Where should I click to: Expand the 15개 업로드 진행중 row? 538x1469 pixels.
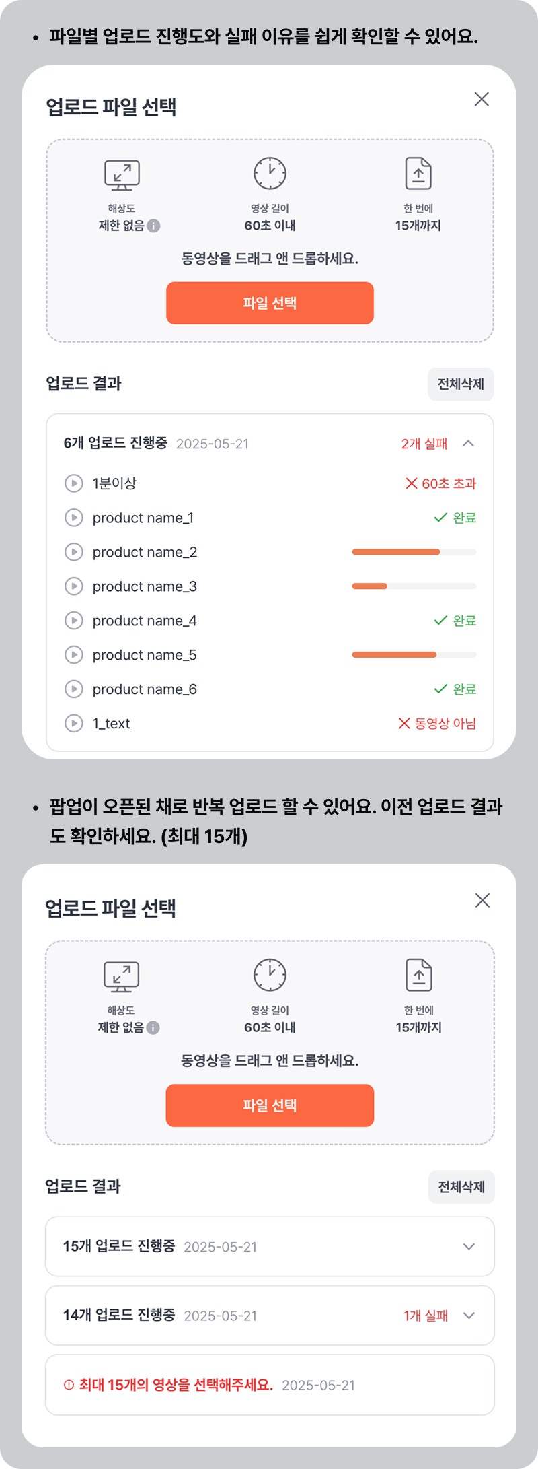tap(469, 1247)
